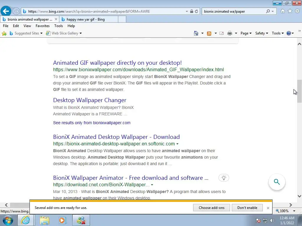Click the magnifier icon in search box
The image size is (302, 226).
pyautogui.click(x=268, y=11)
